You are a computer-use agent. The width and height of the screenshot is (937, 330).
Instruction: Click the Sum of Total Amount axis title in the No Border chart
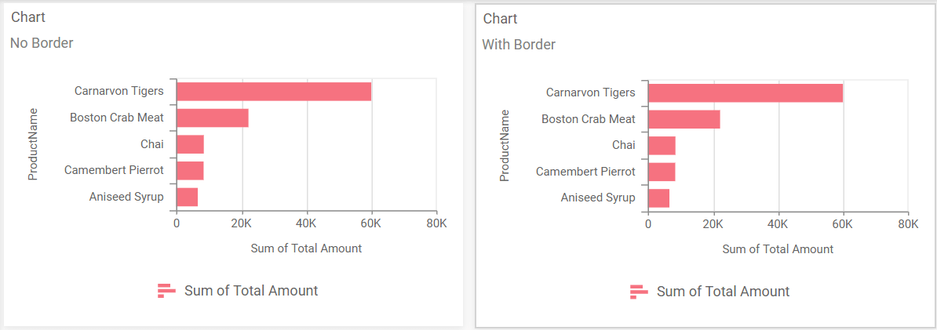pos(306,248)
